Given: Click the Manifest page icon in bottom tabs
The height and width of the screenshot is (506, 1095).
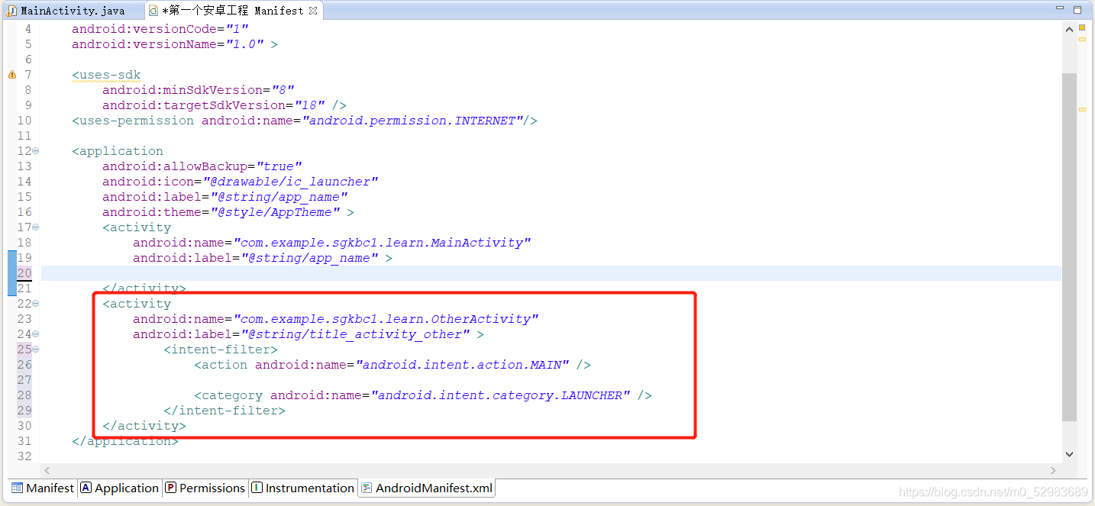Looking at the screenshot, I should coord(18,488).
